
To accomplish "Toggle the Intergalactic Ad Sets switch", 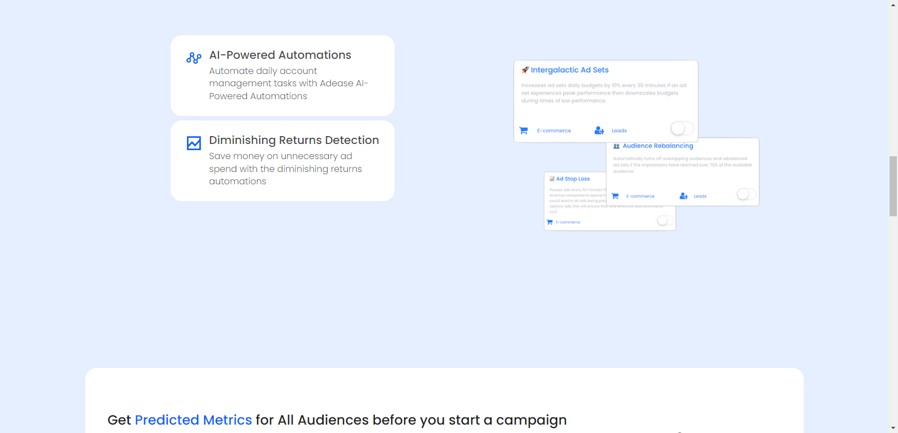I will coord(682,128).
